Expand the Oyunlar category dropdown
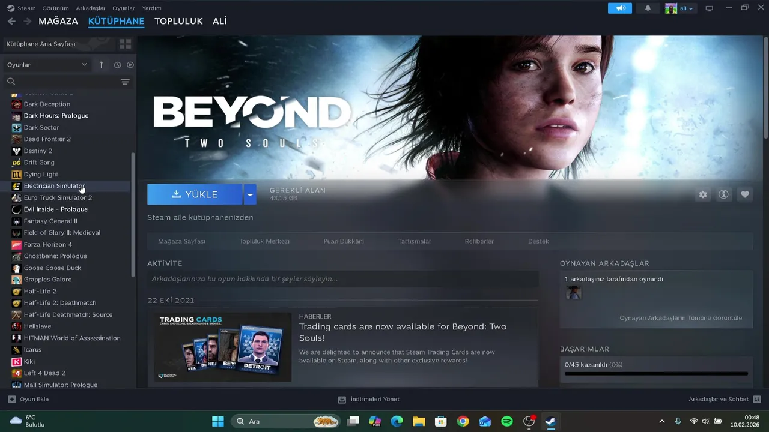The width and height of the screenshot is (769, 432). coord(47,65)
